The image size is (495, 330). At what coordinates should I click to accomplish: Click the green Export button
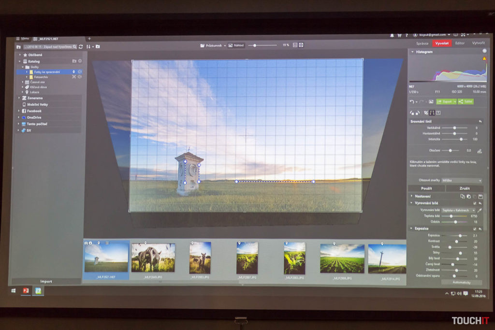click(446, 102)
